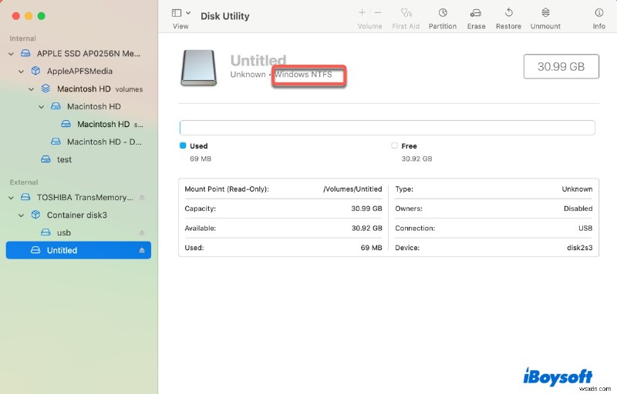Click the 30.99 GB capacity box
The width and height of the screenshot is (617, 394).
[x=561, y=66]
